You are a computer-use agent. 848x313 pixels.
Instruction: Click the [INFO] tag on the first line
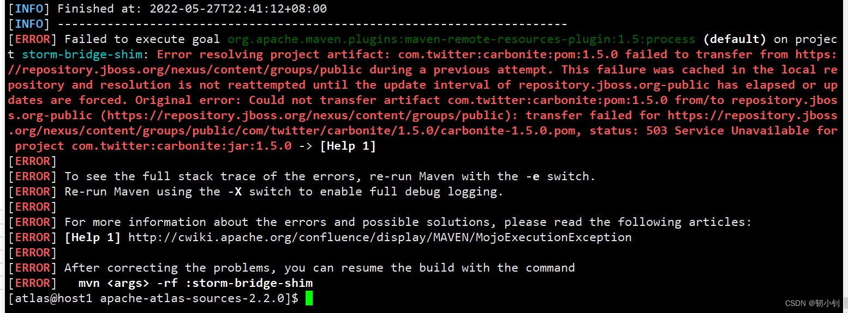click(29, 9)
